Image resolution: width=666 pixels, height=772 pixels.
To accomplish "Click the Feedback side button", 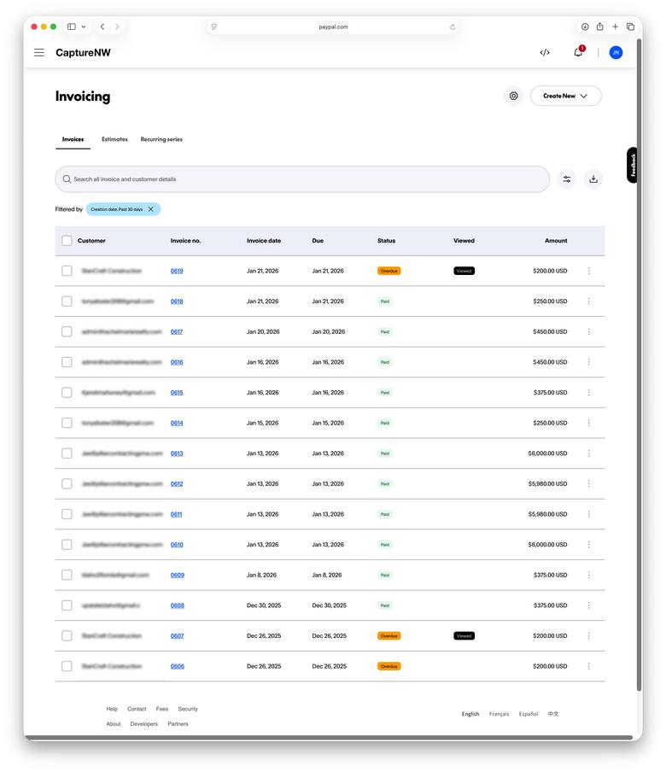I will 633,166.
